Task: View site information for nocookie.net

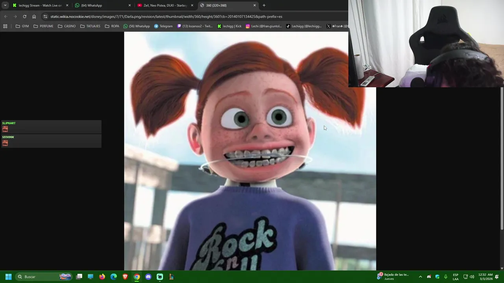Action: tap(45, 17)
